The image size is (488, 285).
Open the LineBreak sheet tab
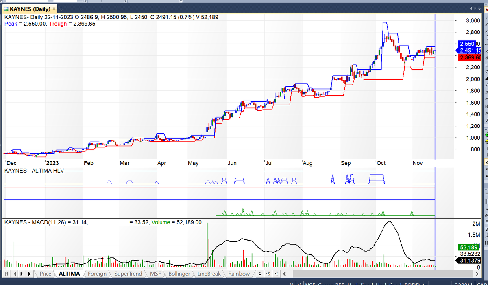pos(209,274)
